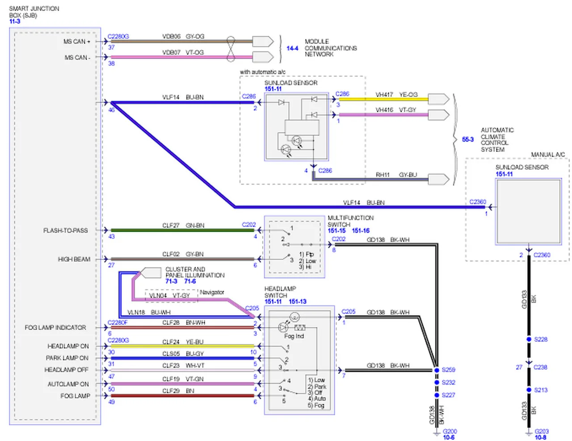This screenshot has height=441, width=572.
Task: Follow the 71-6 panel illumination link
Action: [x=190, y=281]
